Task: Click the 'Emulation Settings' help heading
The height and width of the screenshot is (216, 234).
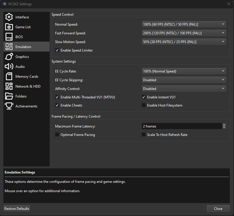Action: pos(20,172)
